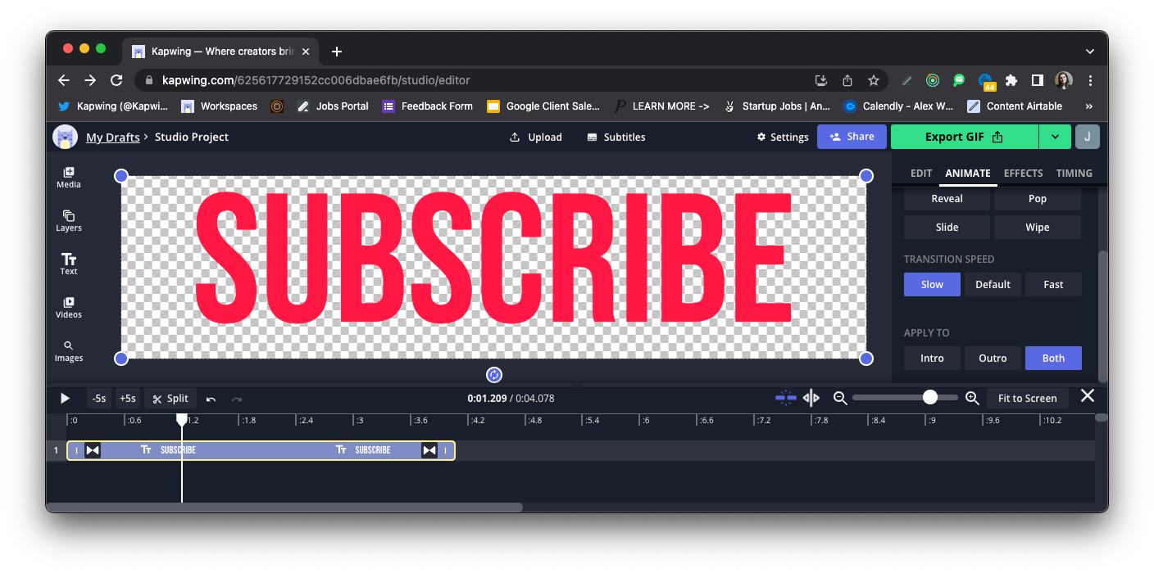Screen dimensions: 1154x573
Task: Open a new browser tab
Action: point(336,52)
